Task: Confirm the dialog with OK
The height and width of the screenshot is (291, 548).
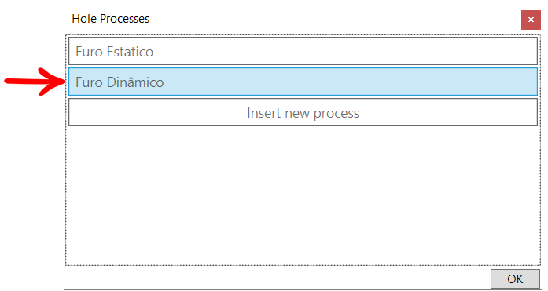Action: 515,278
